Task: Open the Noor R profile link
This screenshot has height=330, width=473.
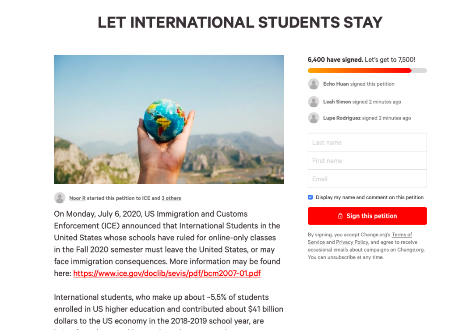Action: click(x=78, y=198)
